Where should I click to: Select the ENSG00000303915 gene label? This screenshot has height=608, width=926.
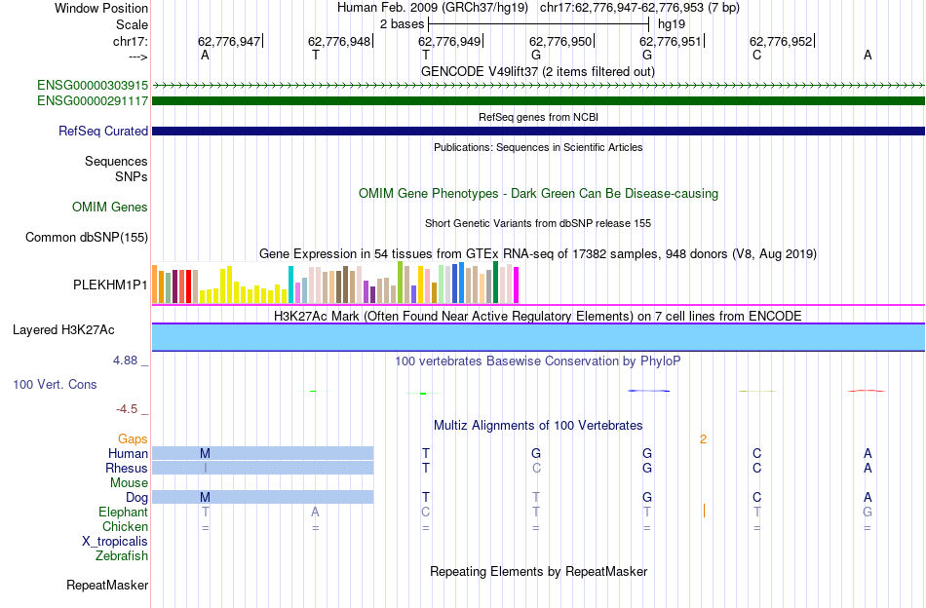(93, 86)
